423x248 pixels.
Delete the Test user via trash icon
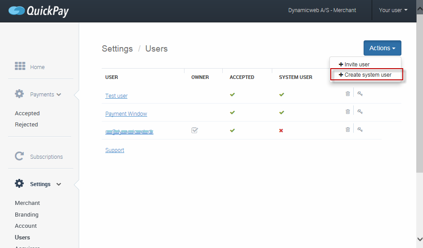[x=347, y=94]
